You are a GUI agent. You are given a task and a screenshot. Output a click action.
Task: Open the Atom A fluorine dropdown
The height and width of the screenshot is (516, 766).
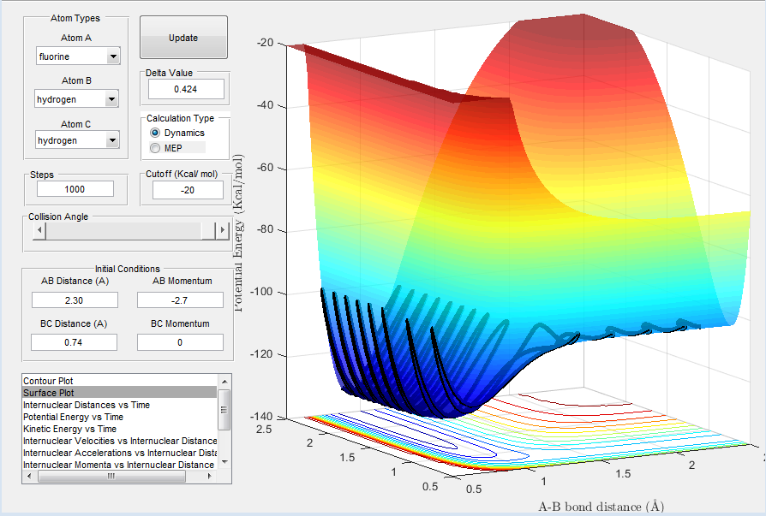(x=113, y=57)
